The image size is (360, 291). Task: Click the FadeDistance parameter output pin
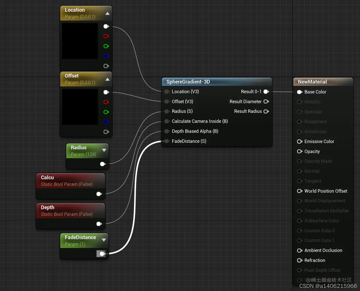point(102,254)
